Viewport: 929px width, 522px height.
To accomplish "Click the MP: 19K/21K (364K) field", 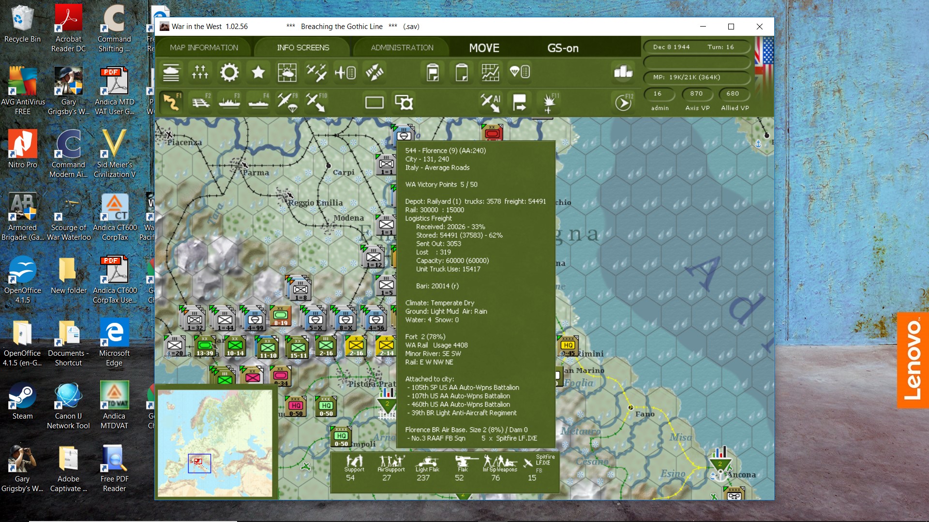I will click(x=697, y=77).
